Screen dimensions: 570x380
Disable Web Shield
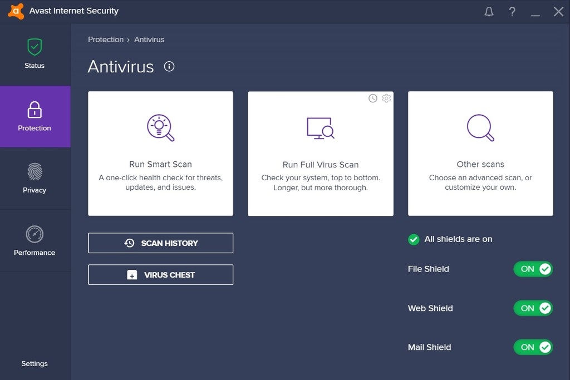[x=533, y=308]
